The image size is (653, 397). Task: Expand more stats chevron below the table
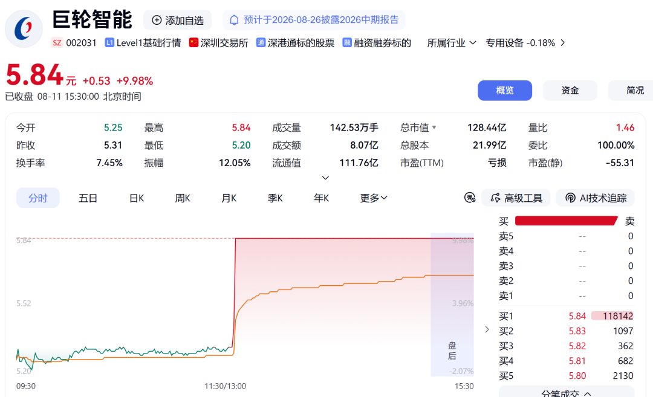click(326, 178)
